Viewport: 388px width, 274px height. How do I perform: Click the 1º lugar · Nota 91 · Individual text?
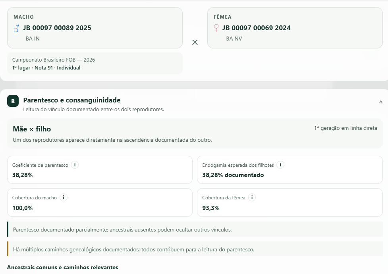coord(46,68)
